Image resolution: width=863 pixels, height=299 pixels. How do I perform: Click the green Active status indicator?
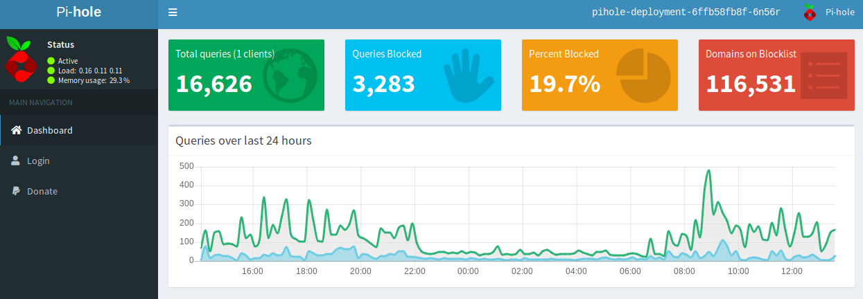point(51,61)
